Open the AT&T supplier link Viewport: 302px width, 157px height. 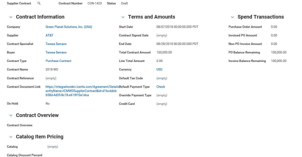pyautogui.click(x=49, y=35)
